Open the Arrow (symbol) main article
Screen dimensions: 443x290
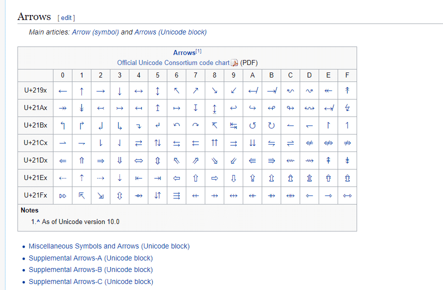coord(95,32)
